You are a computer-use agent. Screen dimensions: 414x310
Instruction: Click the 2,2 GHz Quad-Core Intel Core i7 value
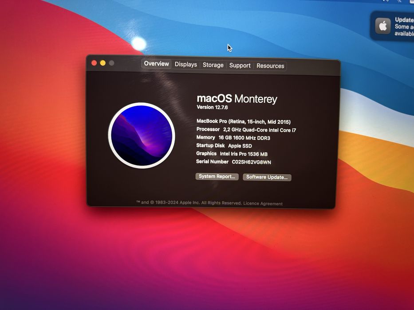(260, 130)
